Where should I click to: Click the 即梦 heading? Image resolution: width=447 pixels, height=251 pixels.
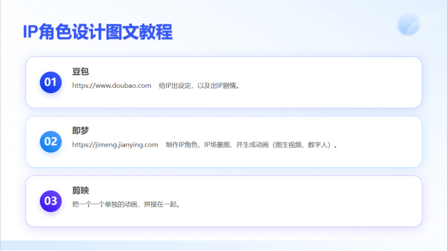[x=80, y=131]
